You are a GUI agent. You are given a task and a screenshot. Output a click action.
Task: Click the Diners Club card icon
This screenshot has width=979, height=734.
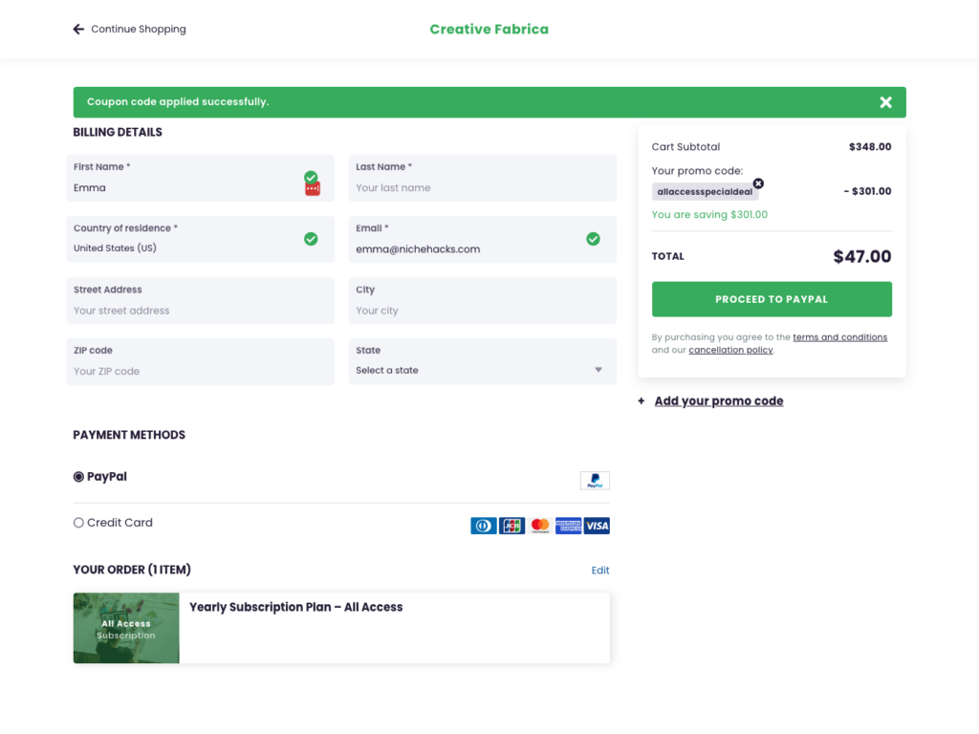(483, 527)
